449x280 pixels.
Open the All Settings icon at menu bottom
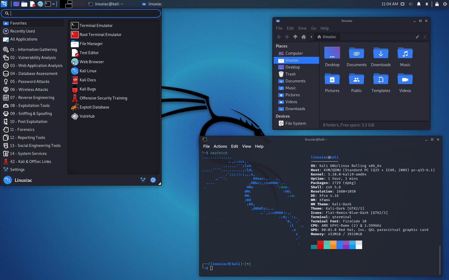click(x=143, y=180)
